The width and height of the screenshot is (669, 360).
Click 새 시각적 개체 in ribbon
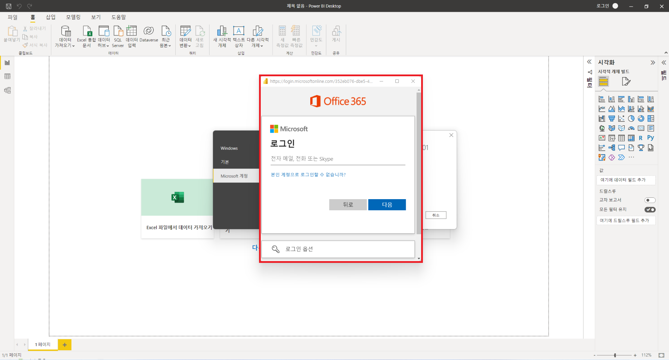(222, 37)
